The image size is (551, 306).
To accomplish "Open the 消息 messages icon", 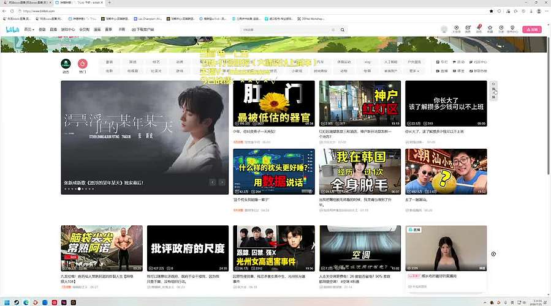I will pyautogui.click(x=468, y=28).
